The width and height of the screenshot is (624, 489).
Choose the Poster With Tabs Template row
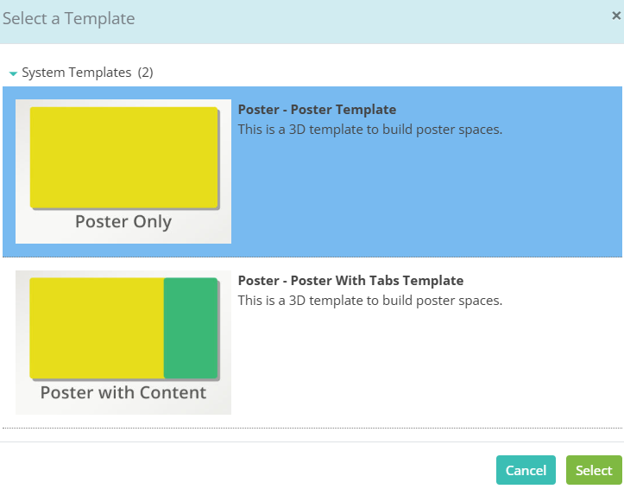tap(312, 342)
